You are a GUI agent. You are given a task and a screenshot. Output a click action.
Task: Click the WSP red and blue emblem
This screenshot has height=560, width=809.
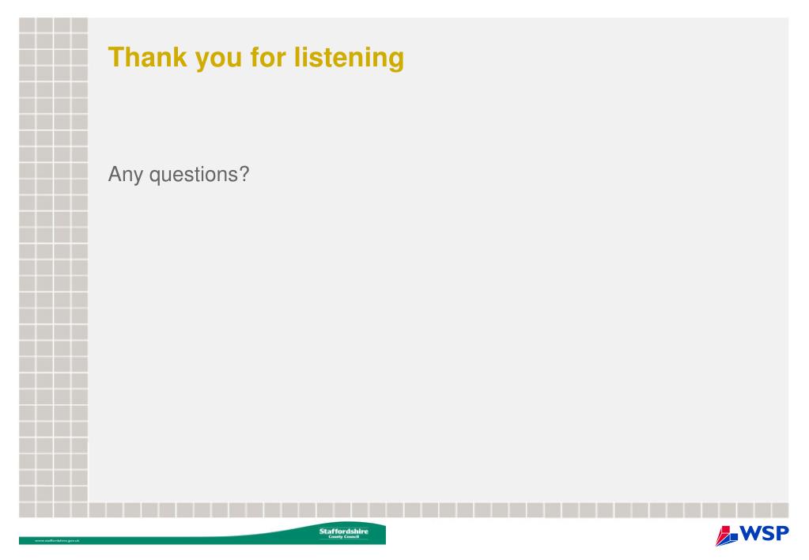point(727,535)
